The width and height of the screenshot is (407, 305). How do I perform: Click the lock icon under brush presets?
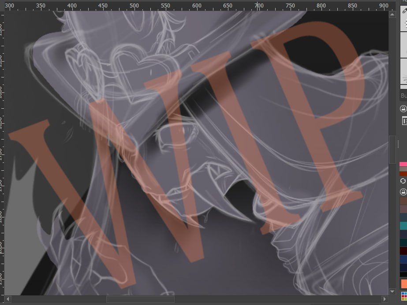pyautogui.click(x=403, y=109)
